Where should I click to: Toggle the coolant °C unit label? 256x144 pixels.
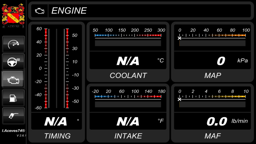tap(161, 60)
